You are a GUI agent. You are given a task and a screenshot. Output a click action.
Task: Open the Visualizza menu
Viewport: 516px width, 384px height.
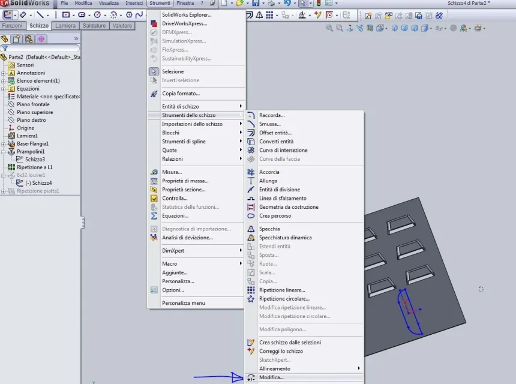click(109, 3)
